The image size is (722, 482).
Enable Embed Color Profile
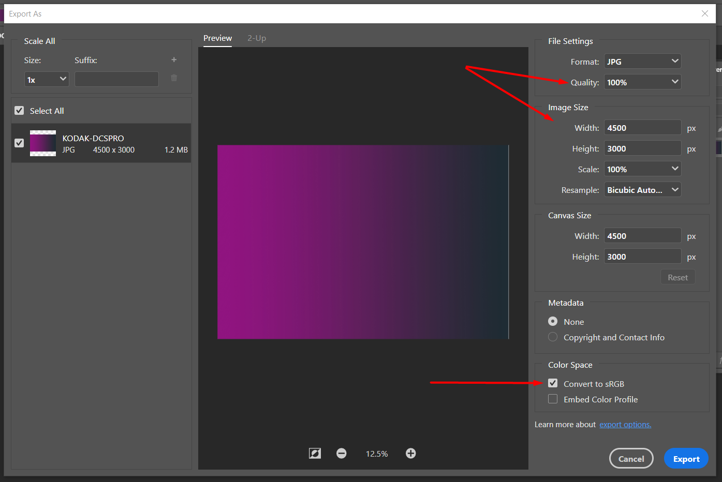553,399
